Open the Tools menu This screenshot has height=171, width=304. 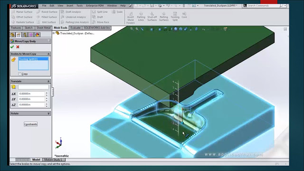79,6
